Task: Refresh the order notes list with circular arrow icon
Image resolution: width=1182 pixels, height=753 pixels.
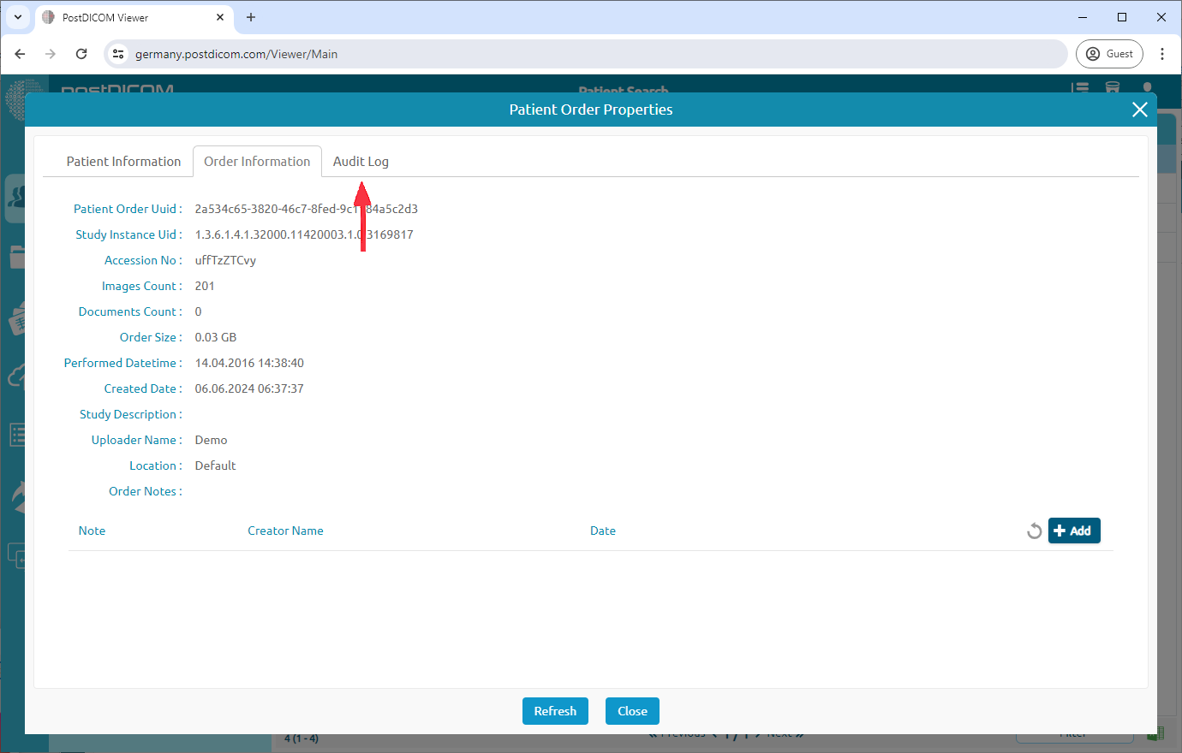Action: tap(1034, 531)
